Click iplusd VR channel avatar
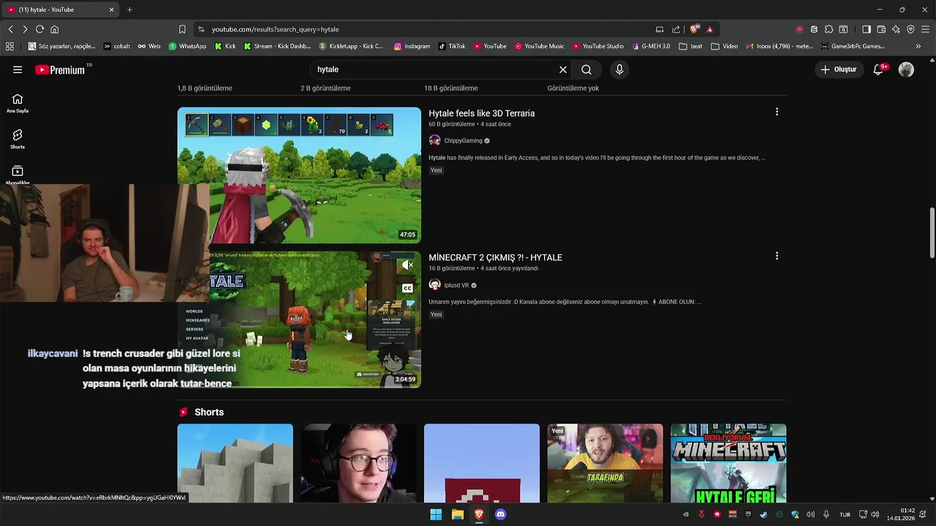 point(434,285)
